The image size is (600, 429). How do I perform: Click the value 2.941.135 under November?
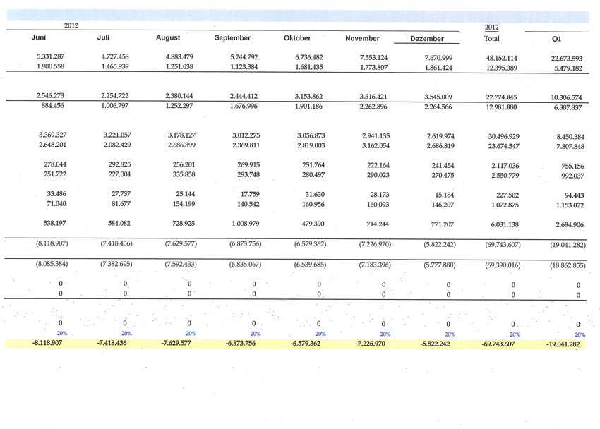tap(376, 135)
